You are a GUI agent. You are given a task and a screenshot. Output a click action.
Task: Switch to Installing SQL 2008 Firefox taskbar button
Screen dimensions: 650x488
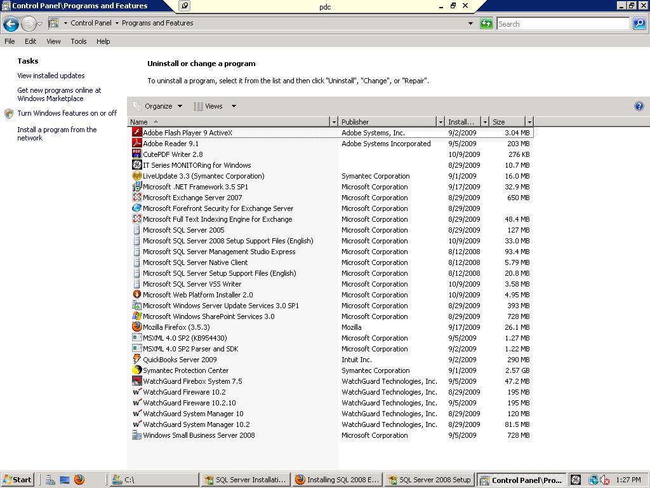(338, 480)
